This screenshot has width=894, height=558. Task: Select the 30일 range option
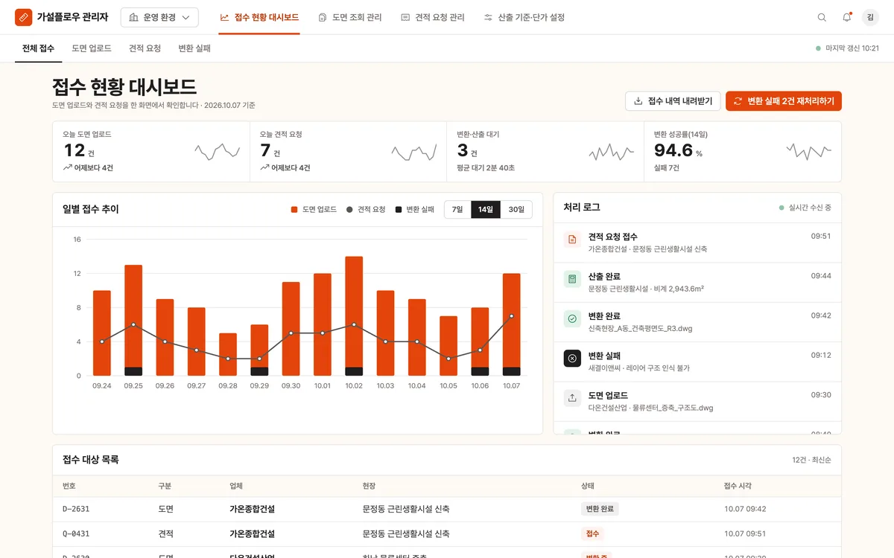point(516,210)
